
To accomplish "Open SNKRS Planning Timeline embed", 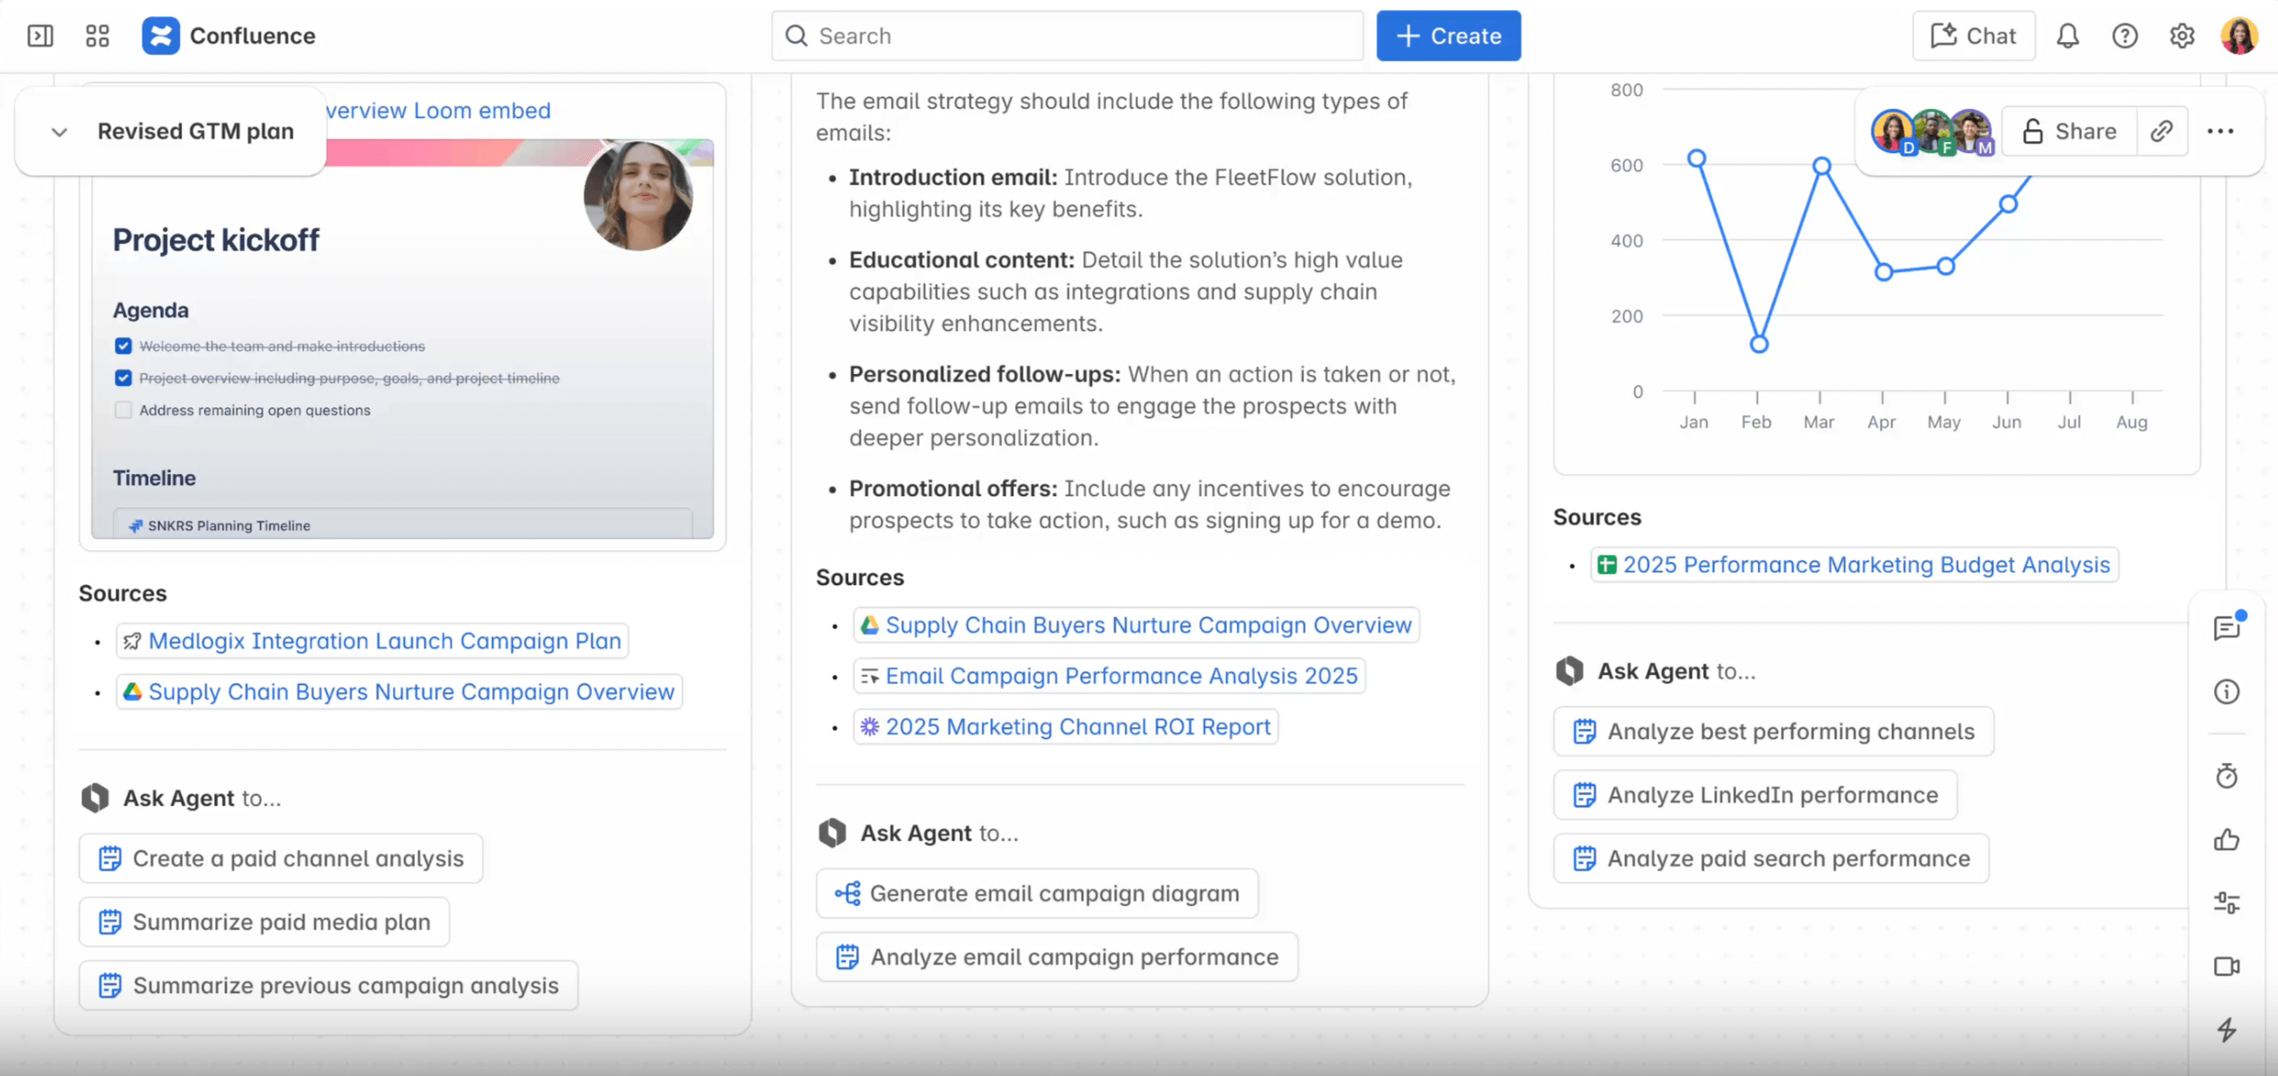I will (402, 524).
